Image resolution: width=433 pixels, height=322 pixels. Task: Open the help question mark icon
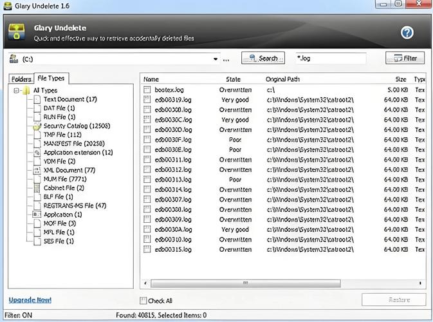coord(407,33)
